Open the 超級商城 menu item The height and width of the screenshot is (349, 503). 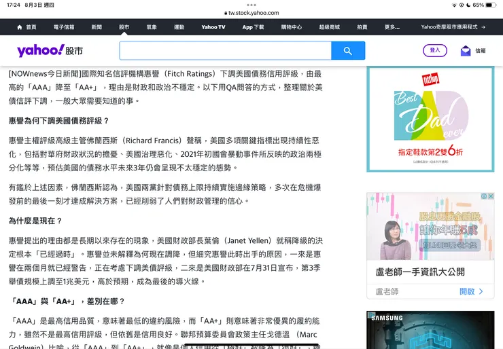(330, 27)
